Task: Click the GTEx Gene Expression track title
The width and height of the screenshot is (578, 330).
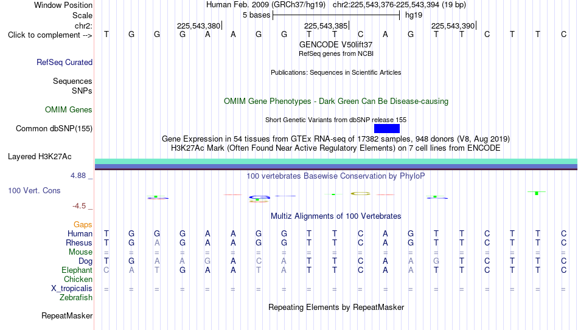Action: (336, 139)
